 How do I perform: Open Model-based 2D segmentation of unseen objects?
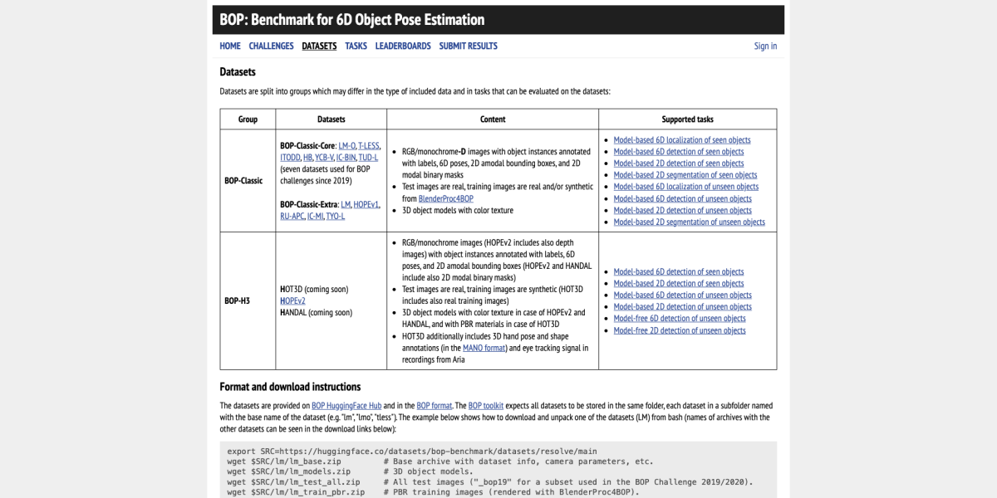(x=689, y=222)
